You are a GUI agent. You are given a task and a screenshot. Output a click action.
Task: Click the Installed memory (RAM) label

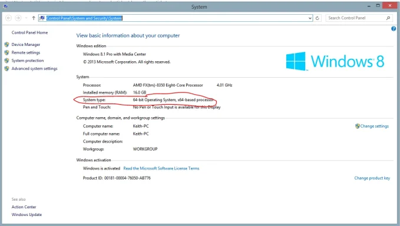[x=105, y=92]
